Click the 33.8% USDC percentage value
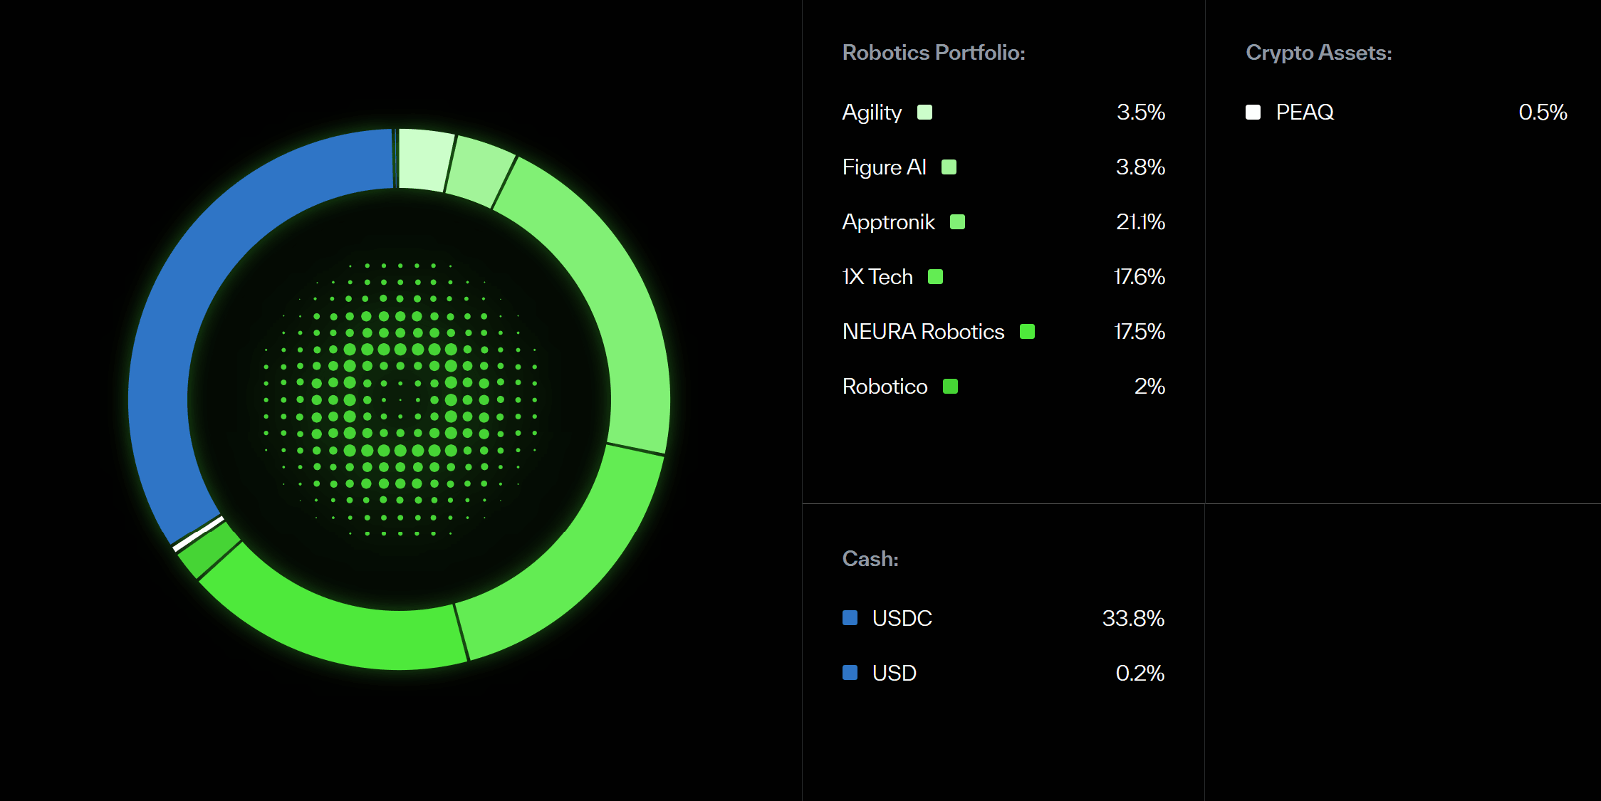The height and width of the screenshot is (801, 1601). click(x=1133, y=618)
